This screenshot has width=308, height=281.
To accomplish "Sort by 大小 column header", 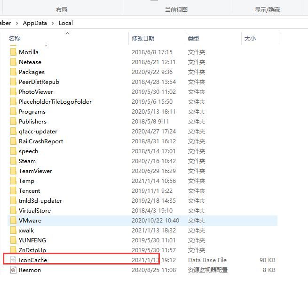I will click(x=250, y=39).
